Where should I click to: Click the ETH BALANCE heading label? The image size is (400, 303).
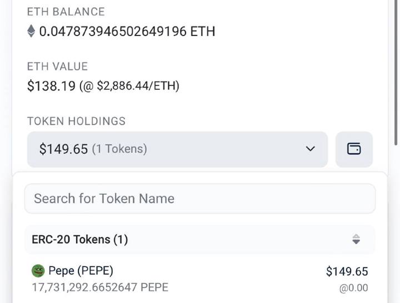click(x=66, y=12)
